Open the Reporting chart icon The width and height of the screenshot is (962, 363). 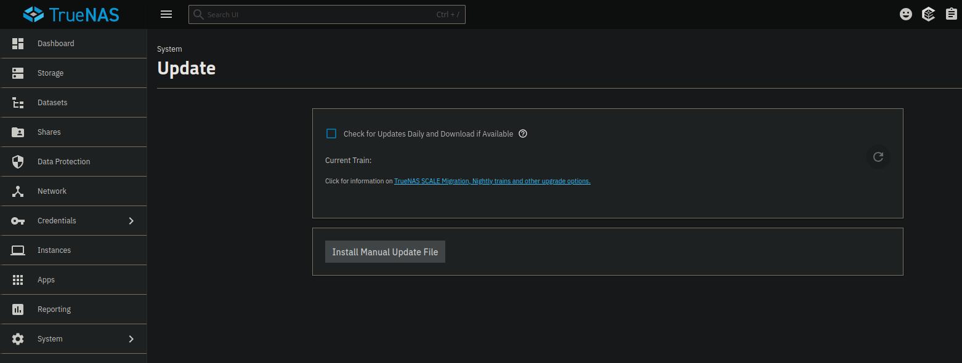[18, 309]
